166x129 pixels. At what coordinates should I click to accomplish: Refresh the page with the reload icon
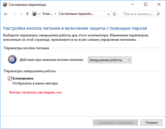tap(114, 14)
